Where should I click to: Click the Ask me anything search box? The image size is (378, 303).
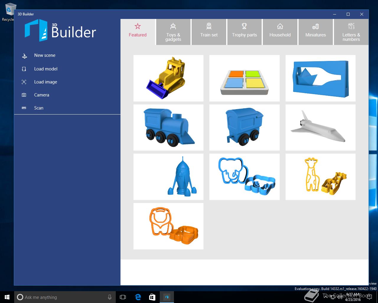[64, 297]
